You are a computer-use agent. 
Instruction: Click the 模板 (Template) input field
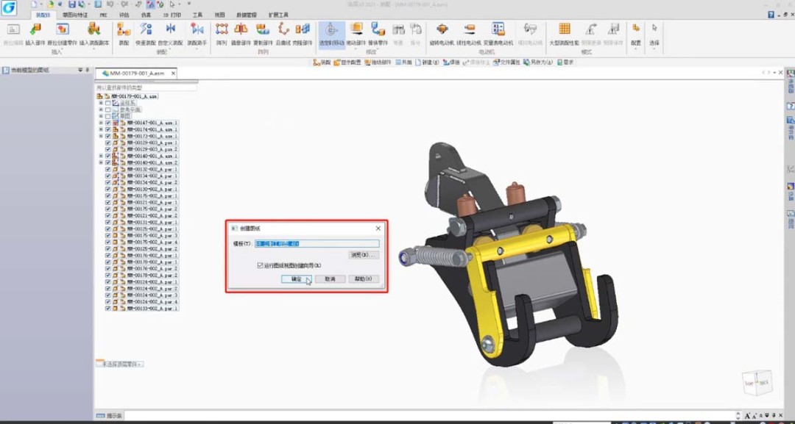click(x=317, y=243)
